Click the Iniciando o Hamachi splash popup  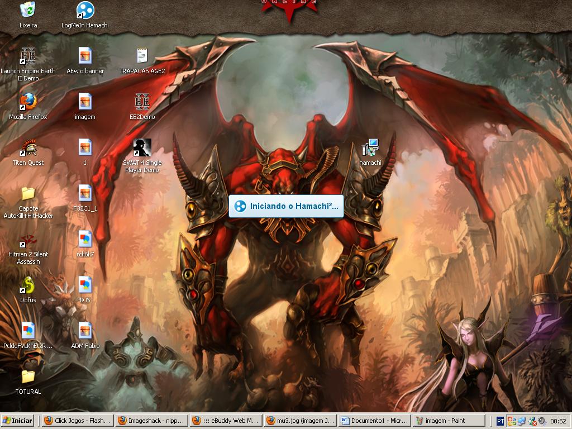[286, 206]
